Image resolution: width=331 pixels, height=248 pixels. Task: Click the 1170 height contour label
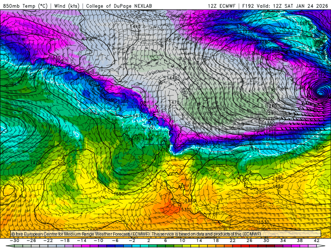[x=272, y=57]
